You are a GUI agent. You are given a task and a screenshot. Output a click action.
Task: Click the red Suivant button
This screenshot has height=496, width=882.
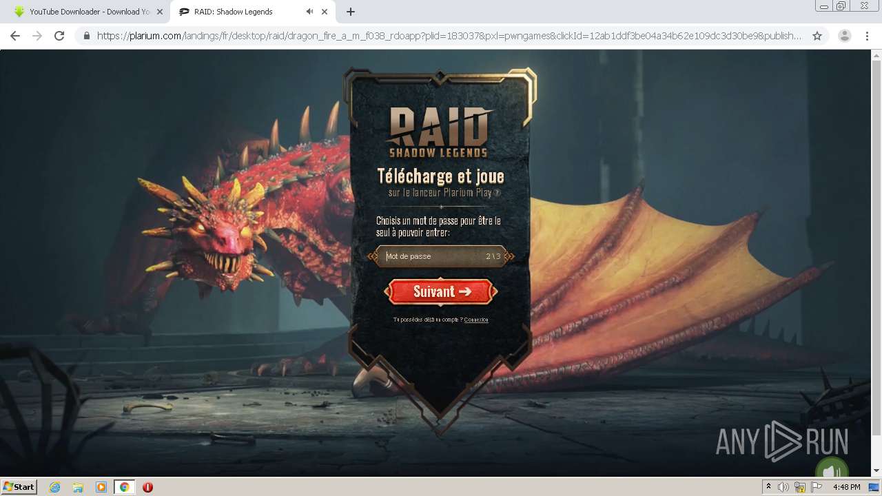point(441,291)
